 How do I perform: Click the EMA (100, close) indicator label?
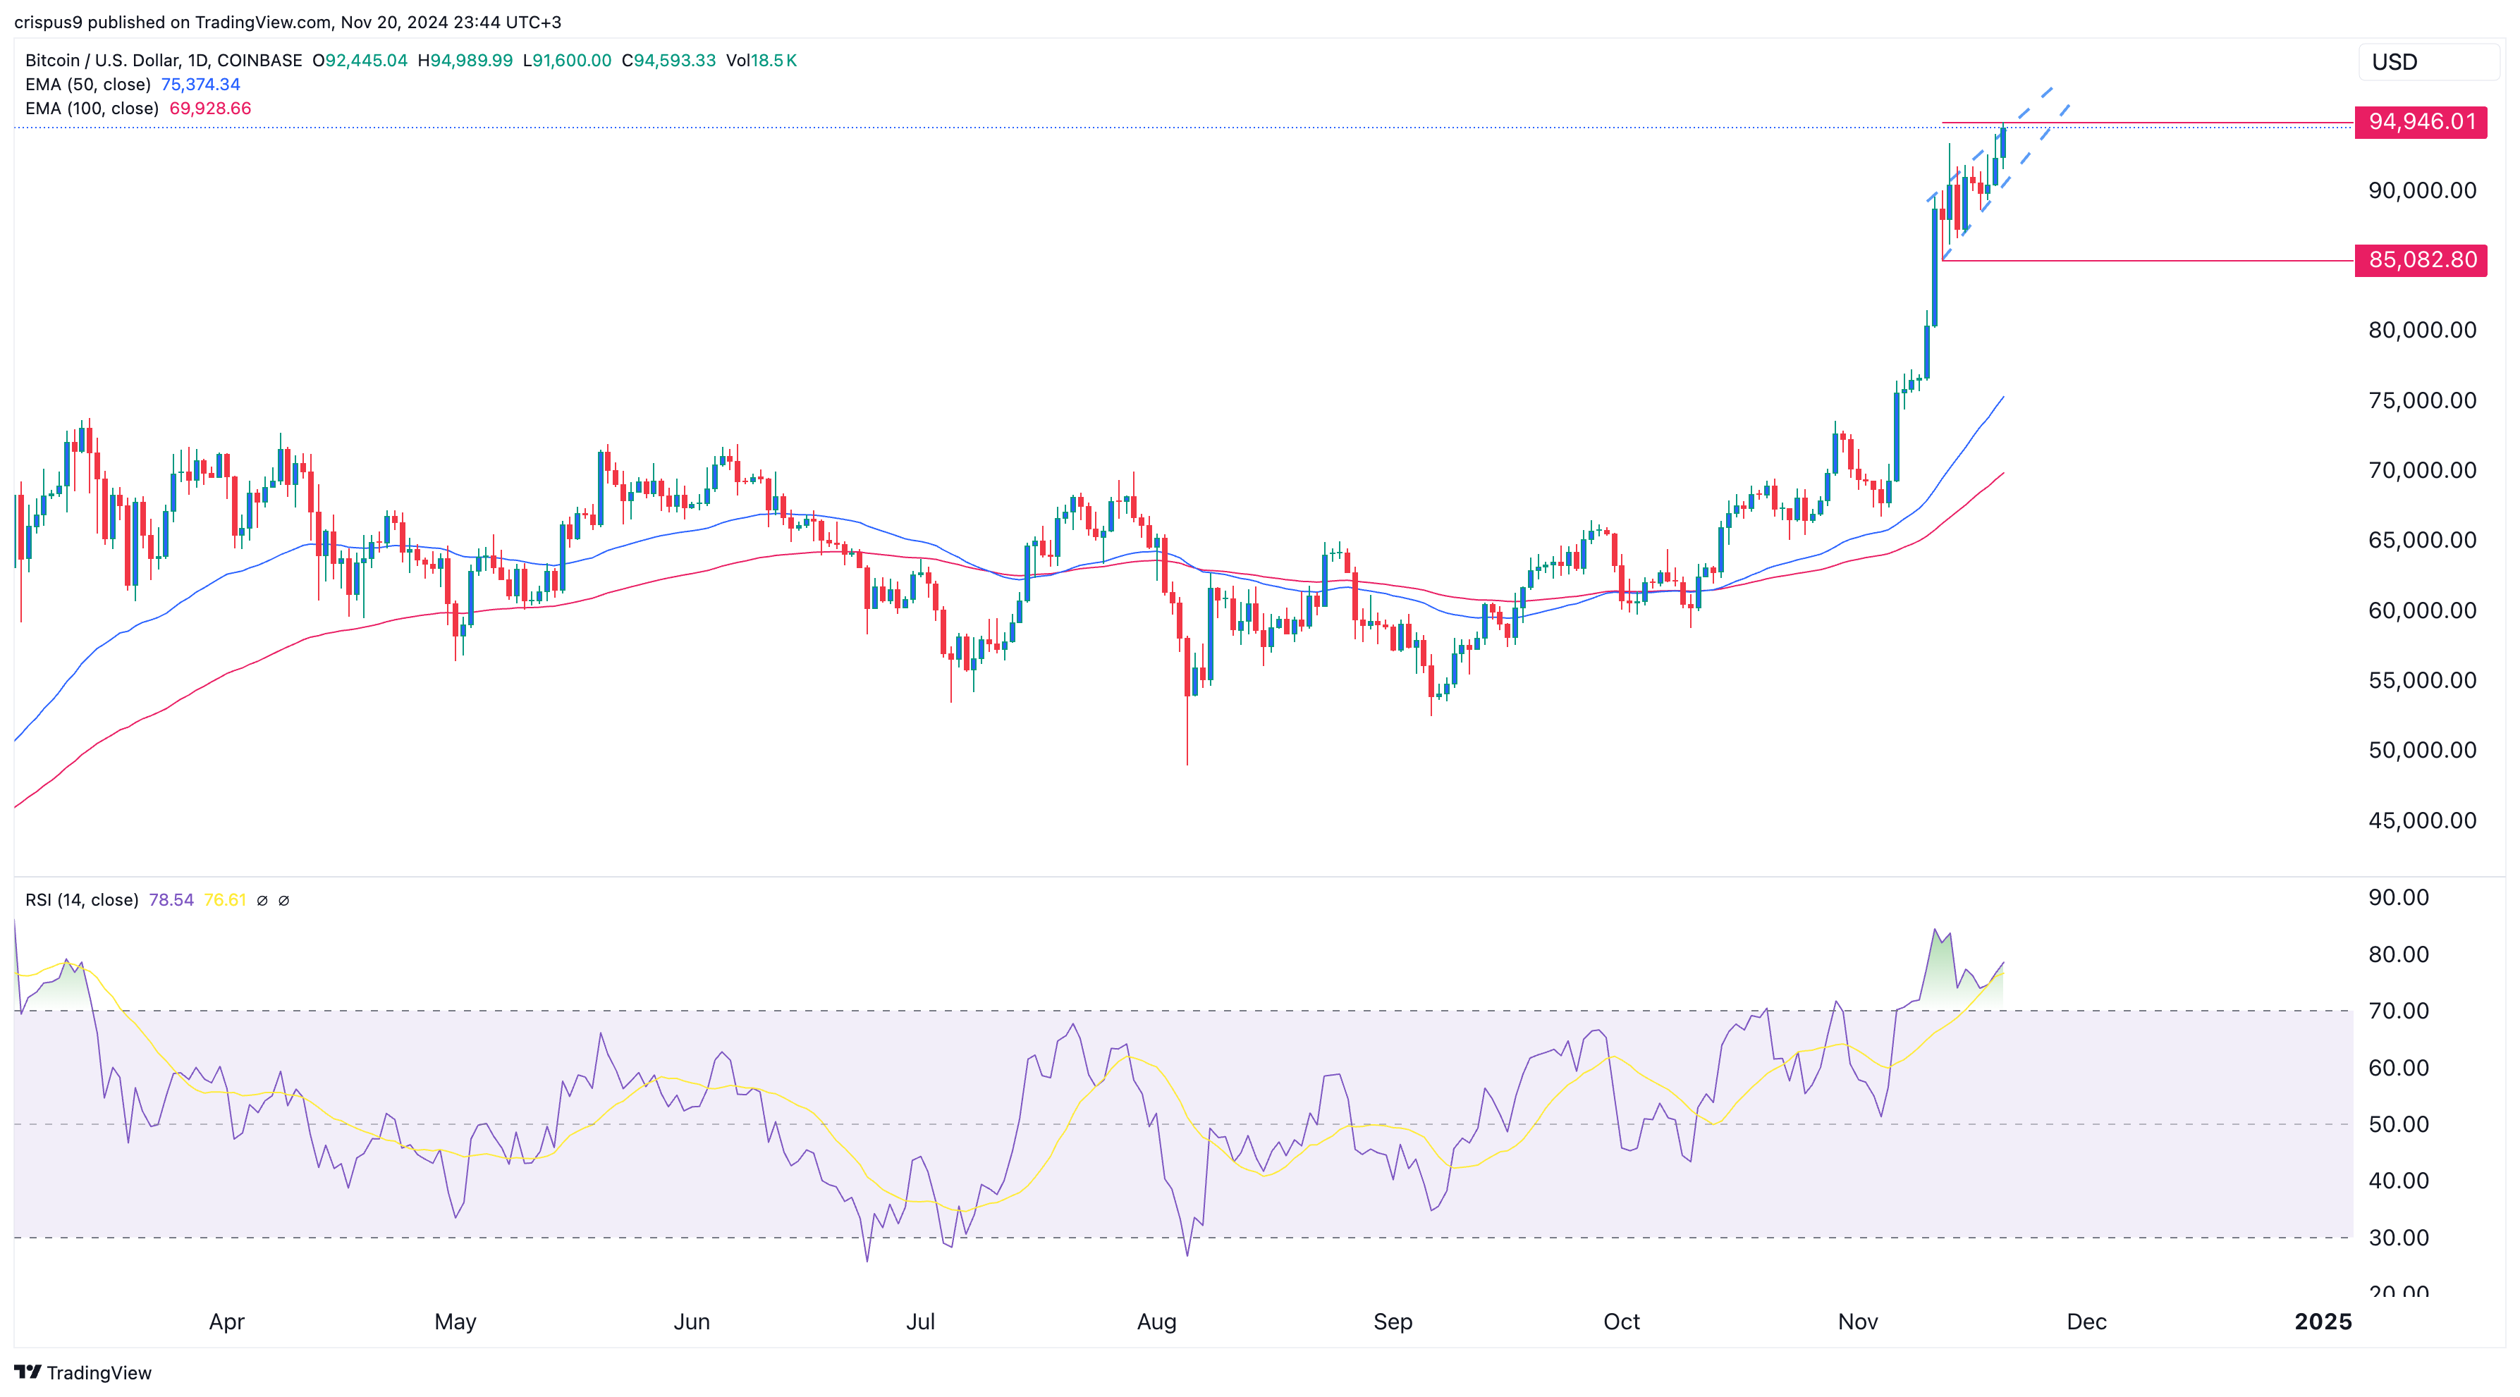coord(92,109)
